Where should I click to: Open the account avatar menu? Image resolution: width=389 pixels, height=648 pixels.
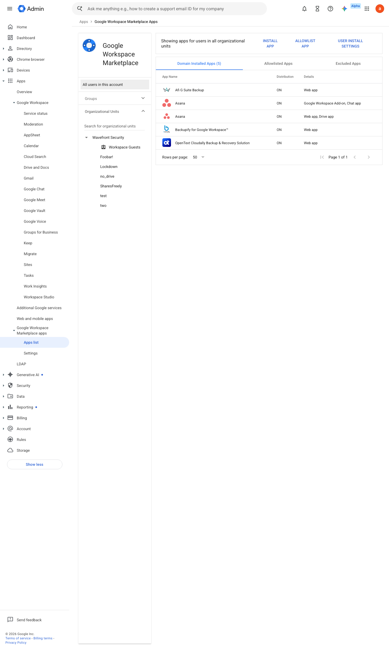pos(380,9)
